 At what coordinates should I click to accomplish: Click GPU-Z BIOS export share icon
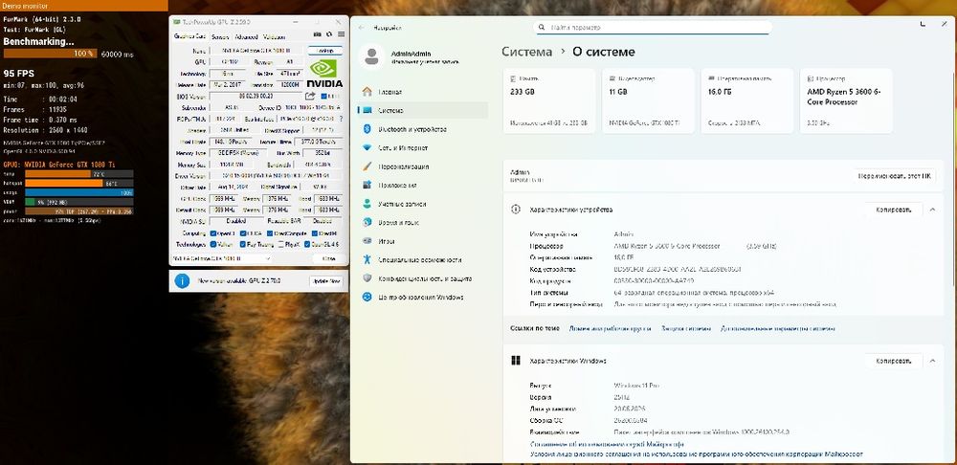(310, 96)
